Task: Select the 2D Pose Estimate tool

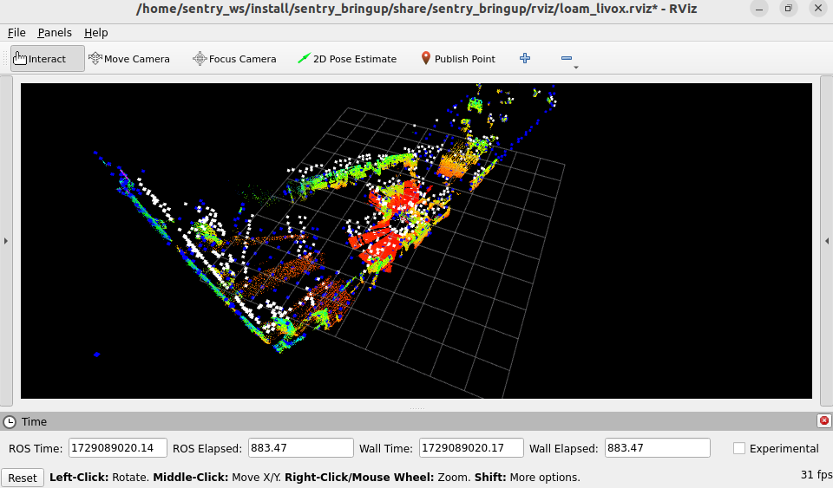Action: 347,58
